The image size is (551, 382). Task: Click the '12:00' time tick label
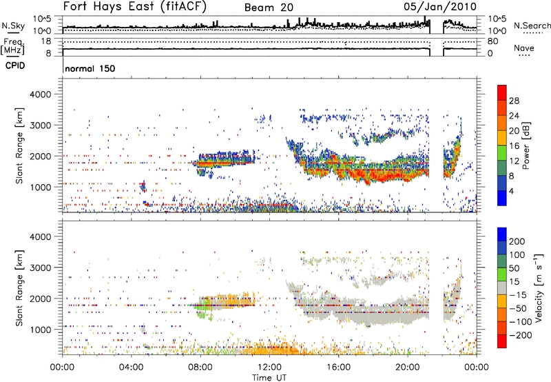269,368
